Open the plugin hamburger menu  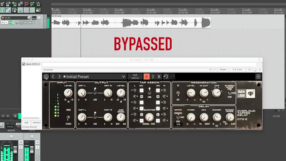tap(258, 77)
